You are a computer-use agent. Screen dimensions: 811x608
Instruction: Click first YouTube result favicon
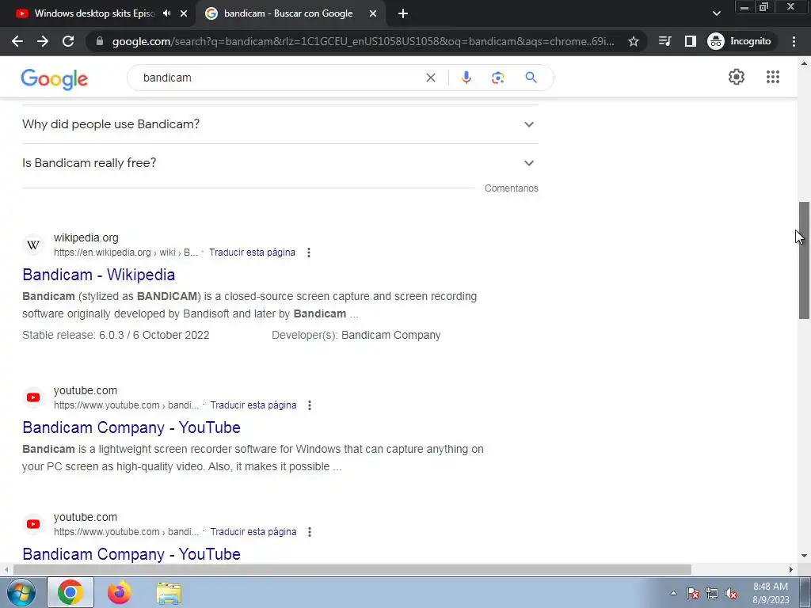pyautogui.click(x=33, y=397)
